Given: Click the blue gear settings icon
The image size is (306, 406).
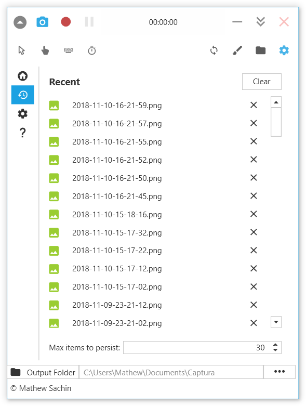Looking at the screenshot, I should (284, 50).
